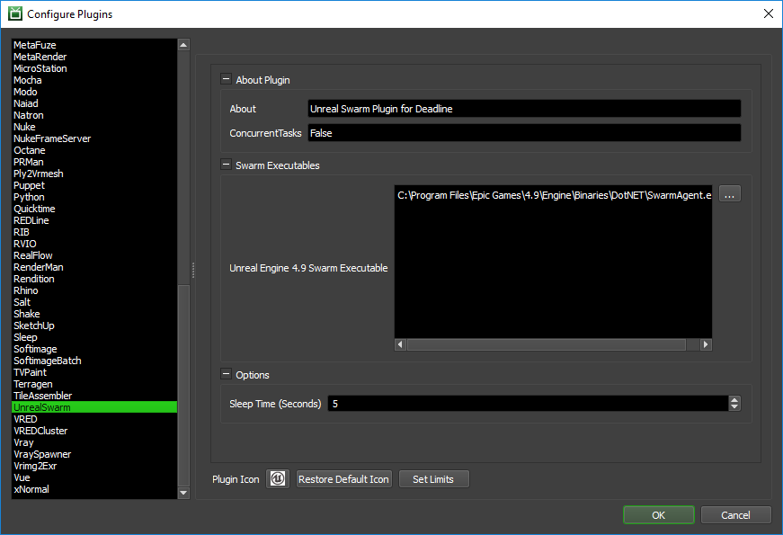Click executable path left scroll arrow
Screen dimensions: 783x535
coord(400,344)
